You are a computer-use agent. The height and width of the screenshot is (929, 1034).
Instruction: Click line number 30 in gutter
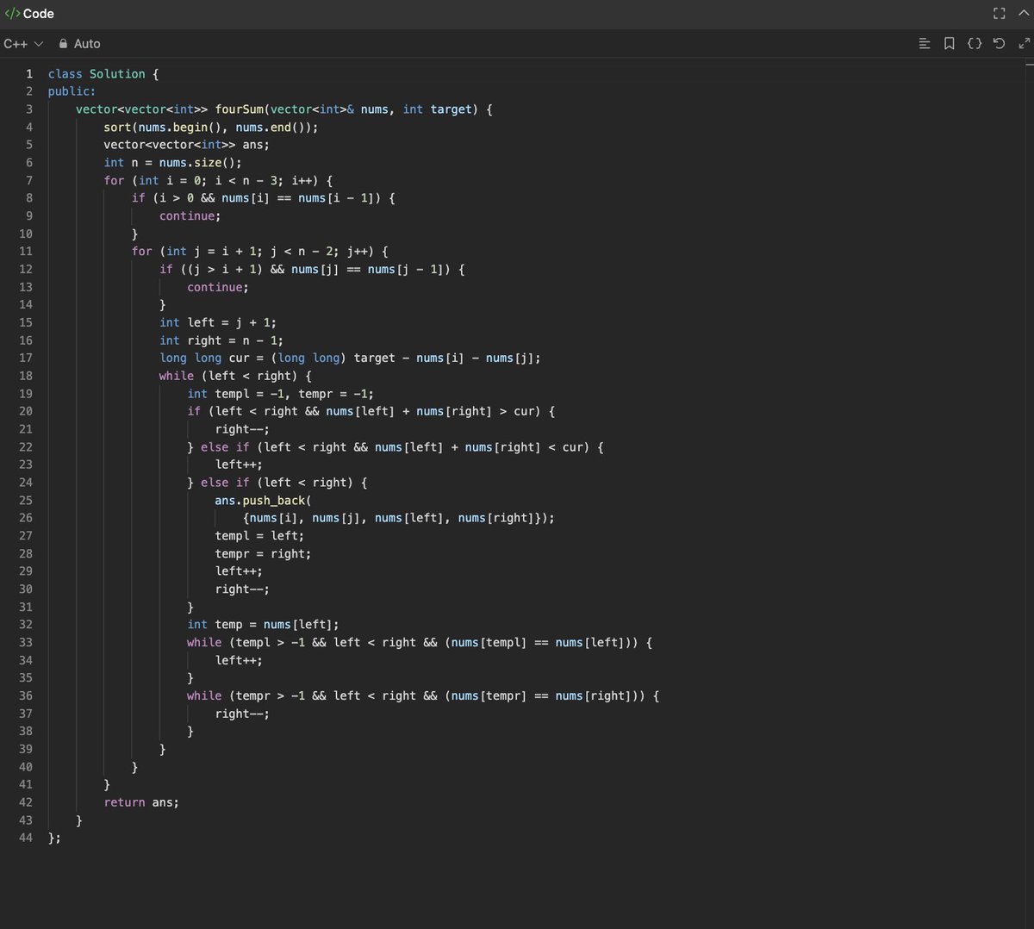[26, 589]
